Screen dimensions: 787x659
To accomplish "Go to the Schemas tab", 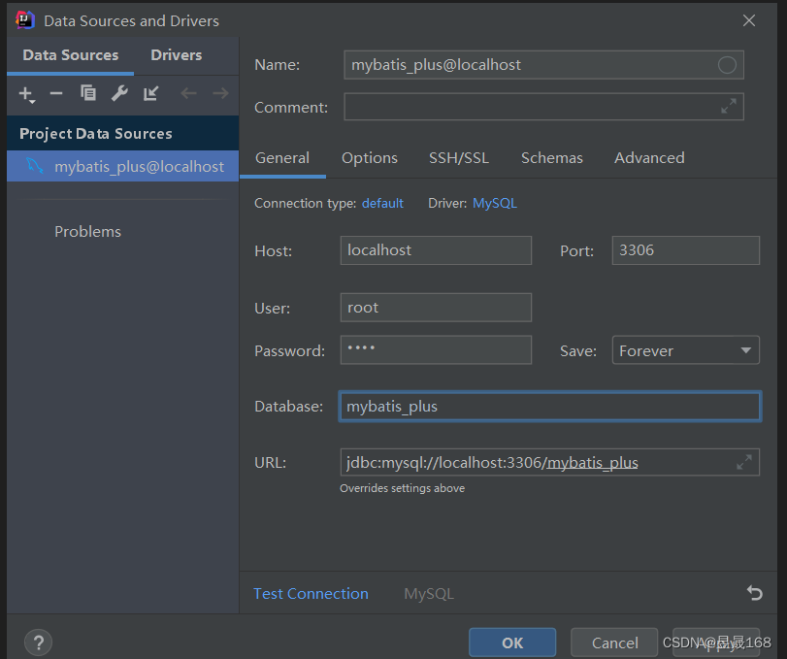I will 551,158.
